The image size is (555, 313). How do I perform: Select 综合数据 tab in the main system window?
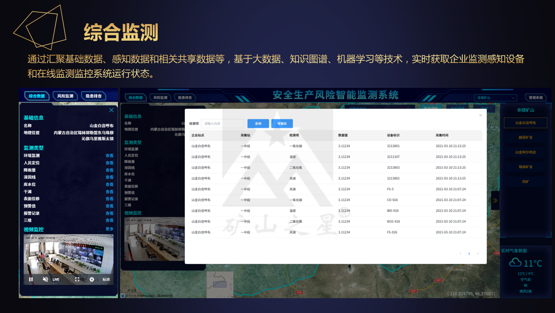coord(136,97)
